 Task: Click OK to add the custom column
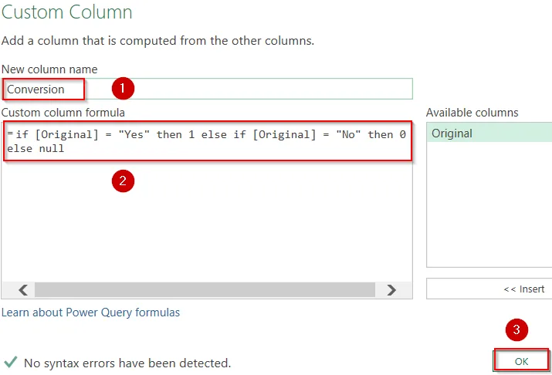pos(521,361)
